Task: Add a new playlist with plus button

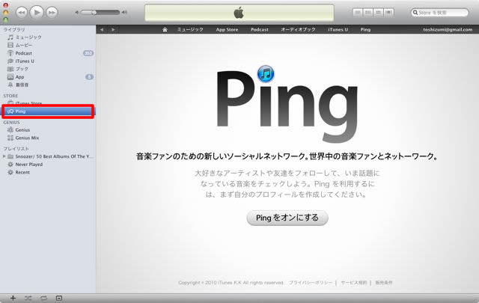Action: tap(13, 298)
